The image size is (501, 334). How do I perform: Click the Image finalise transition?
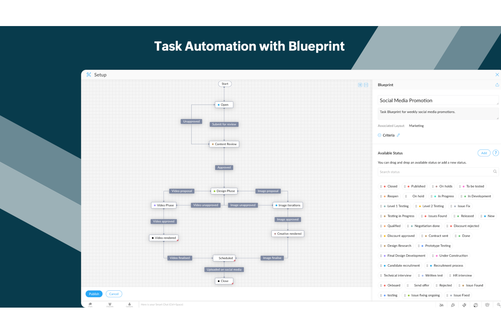click(272, 258)
